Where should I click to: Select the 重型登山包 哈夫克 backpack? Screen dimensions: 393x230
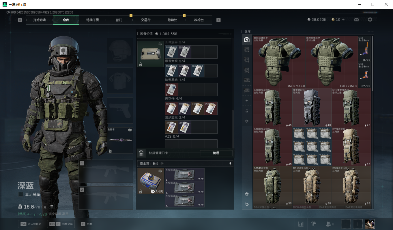point(312,108)
